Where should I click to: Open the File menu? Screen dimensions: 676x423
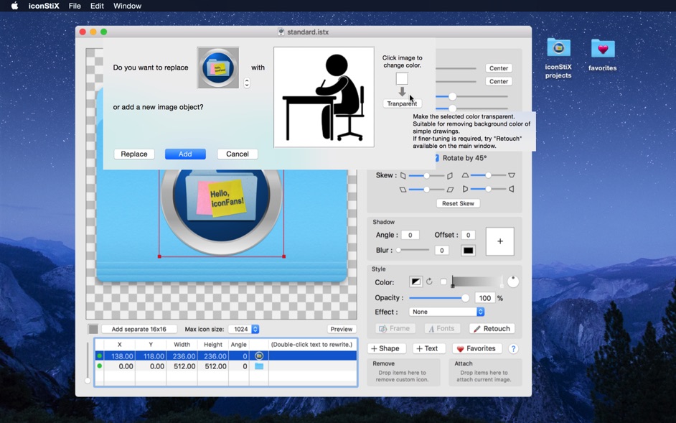tap(75, 6)
